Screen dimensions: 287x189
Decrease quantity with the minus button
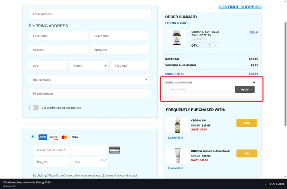tap(203, 45)
